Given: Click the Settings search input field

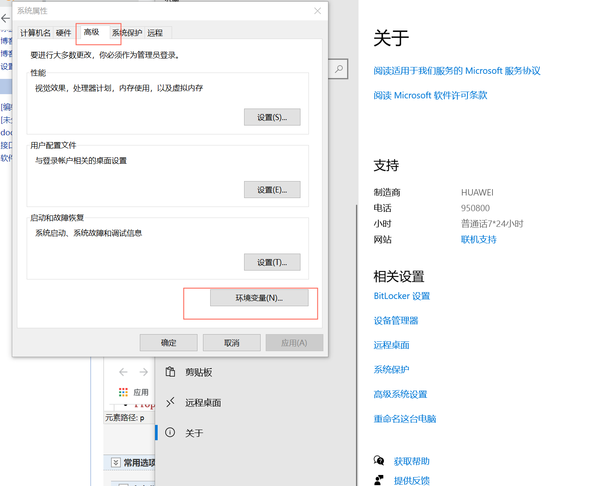Looking at the screenshot, I should 338,69.
